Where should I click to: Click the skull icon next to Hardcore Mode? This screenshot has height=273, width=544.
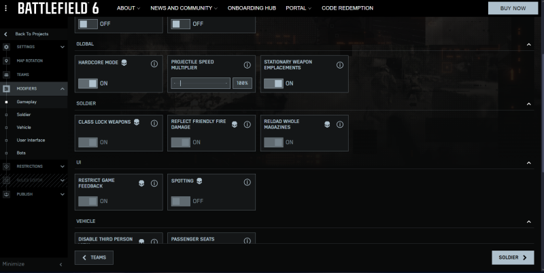coord(124,62)
